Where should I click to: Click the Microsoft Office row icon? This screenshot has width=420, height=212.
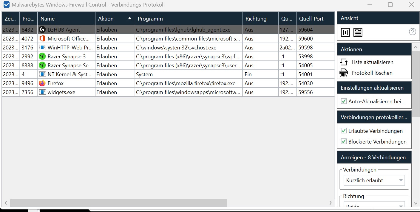point(42,39)
